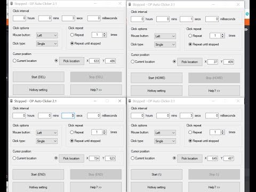This screenshot has width=256, height=192.
Task: Click Pick location button next to X 633
Action: tap(71, 61)
